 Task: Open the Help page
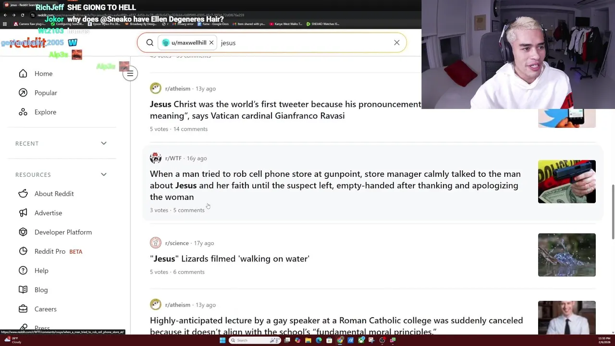[x=41, y=271]
